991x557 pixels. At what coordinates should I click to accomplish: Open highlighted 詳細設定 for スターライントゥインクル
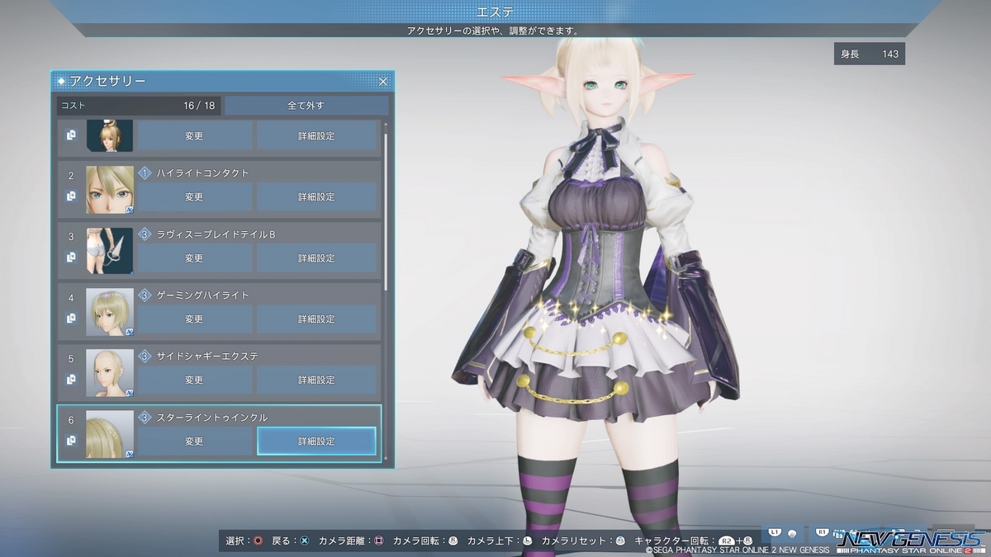[316, 441]
